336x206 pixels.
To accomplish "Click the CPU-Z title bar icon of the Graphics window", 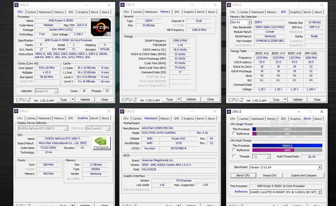I will click(x=16, y=111).
